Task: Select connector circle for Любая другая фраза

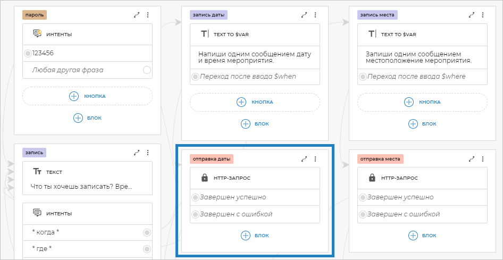Action: 147,70
